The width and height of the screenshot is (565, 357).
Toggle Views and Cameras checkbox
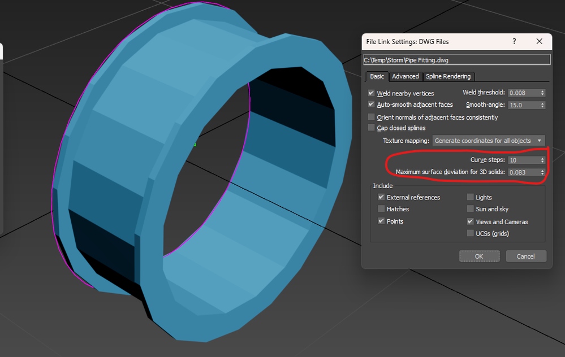click(x=470, y=221)
